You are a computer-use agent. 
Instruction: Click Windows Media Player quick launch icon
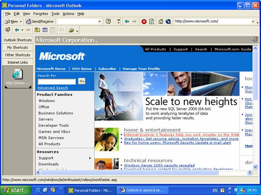click(53, 190)
